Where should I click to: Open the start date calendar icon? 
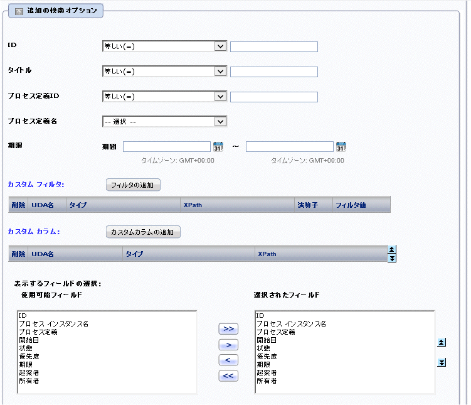point(218,147)
